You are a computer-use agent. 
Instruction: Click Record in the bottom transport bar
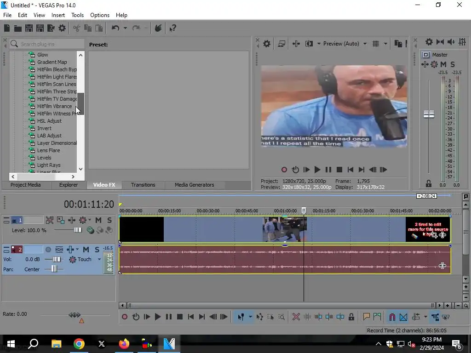click(x=125, y=317)
